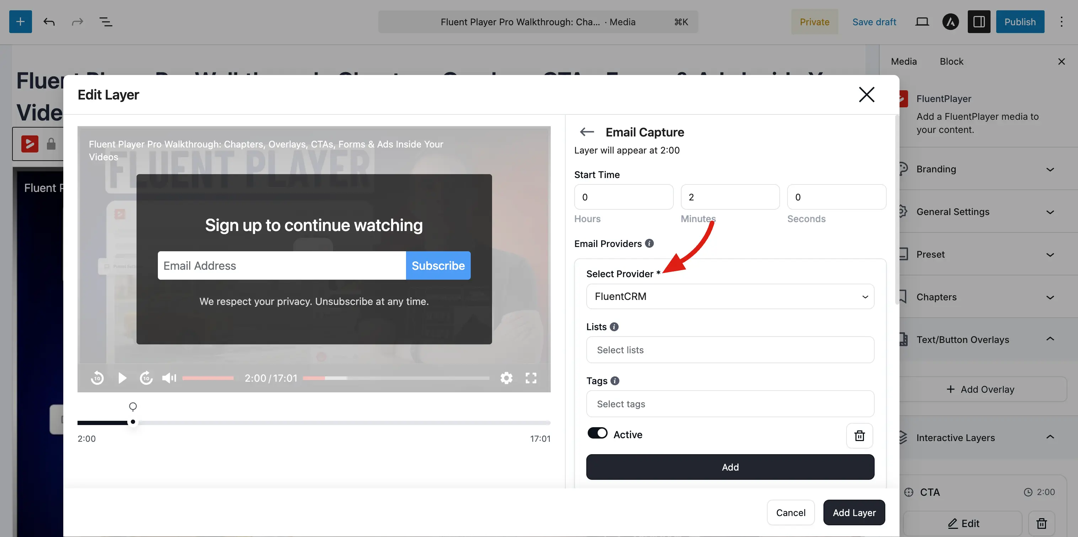Open the Select Provider dropdown

pyautogui.click(x=730, y=296)
